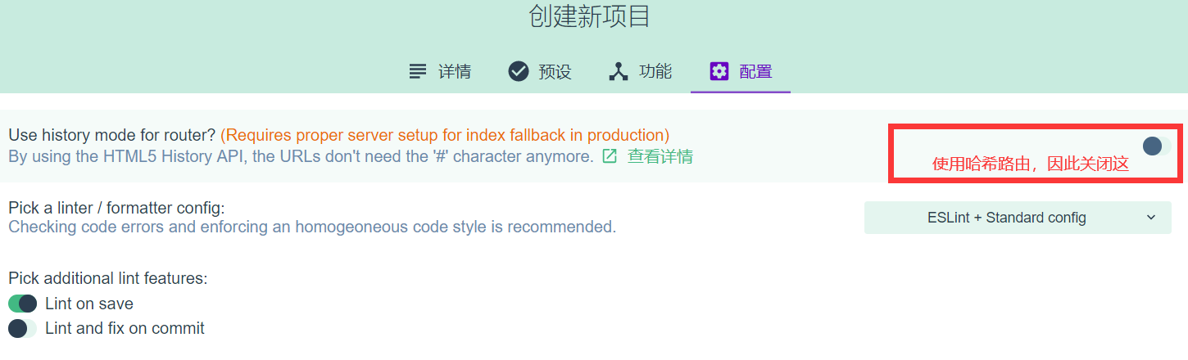Click the 预设 tab's checkmark circle icon

pos(518,71)
